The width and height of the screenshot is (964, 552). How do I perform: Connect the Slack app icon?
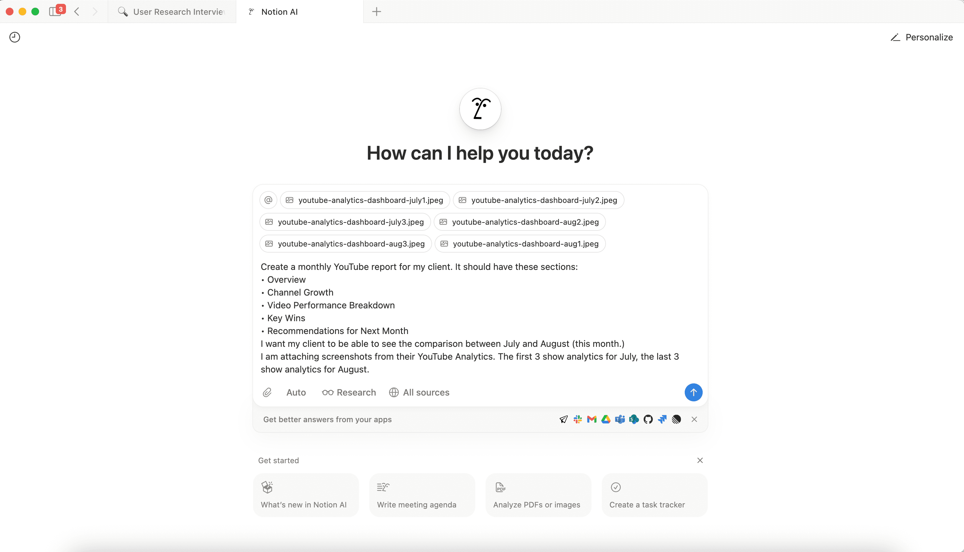(578, 419)
